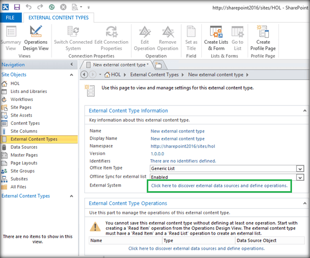Screen dimensions: 310x258
Task: Open Office Item Type dropdown
Action: click(x=300, y=169)
